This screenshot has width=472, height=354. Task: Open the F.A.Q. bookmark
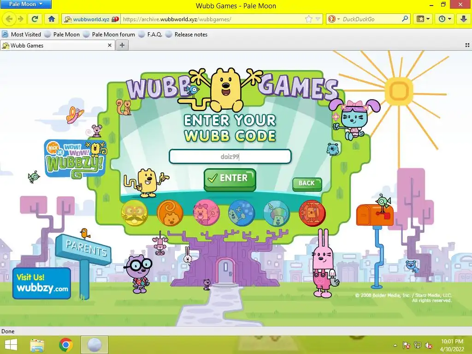[150, 34]
